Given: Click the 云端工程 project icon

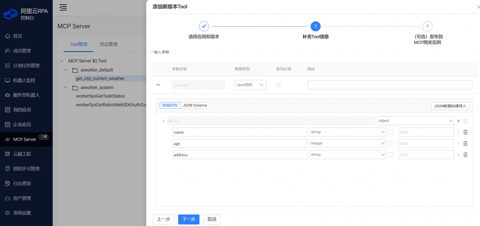Looking at the screenshot, I should tap(8, 154).
